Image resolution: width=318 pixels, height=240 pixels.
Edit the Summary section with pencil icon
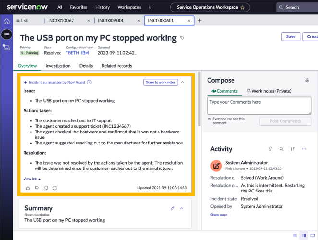[x=172, y=208]
